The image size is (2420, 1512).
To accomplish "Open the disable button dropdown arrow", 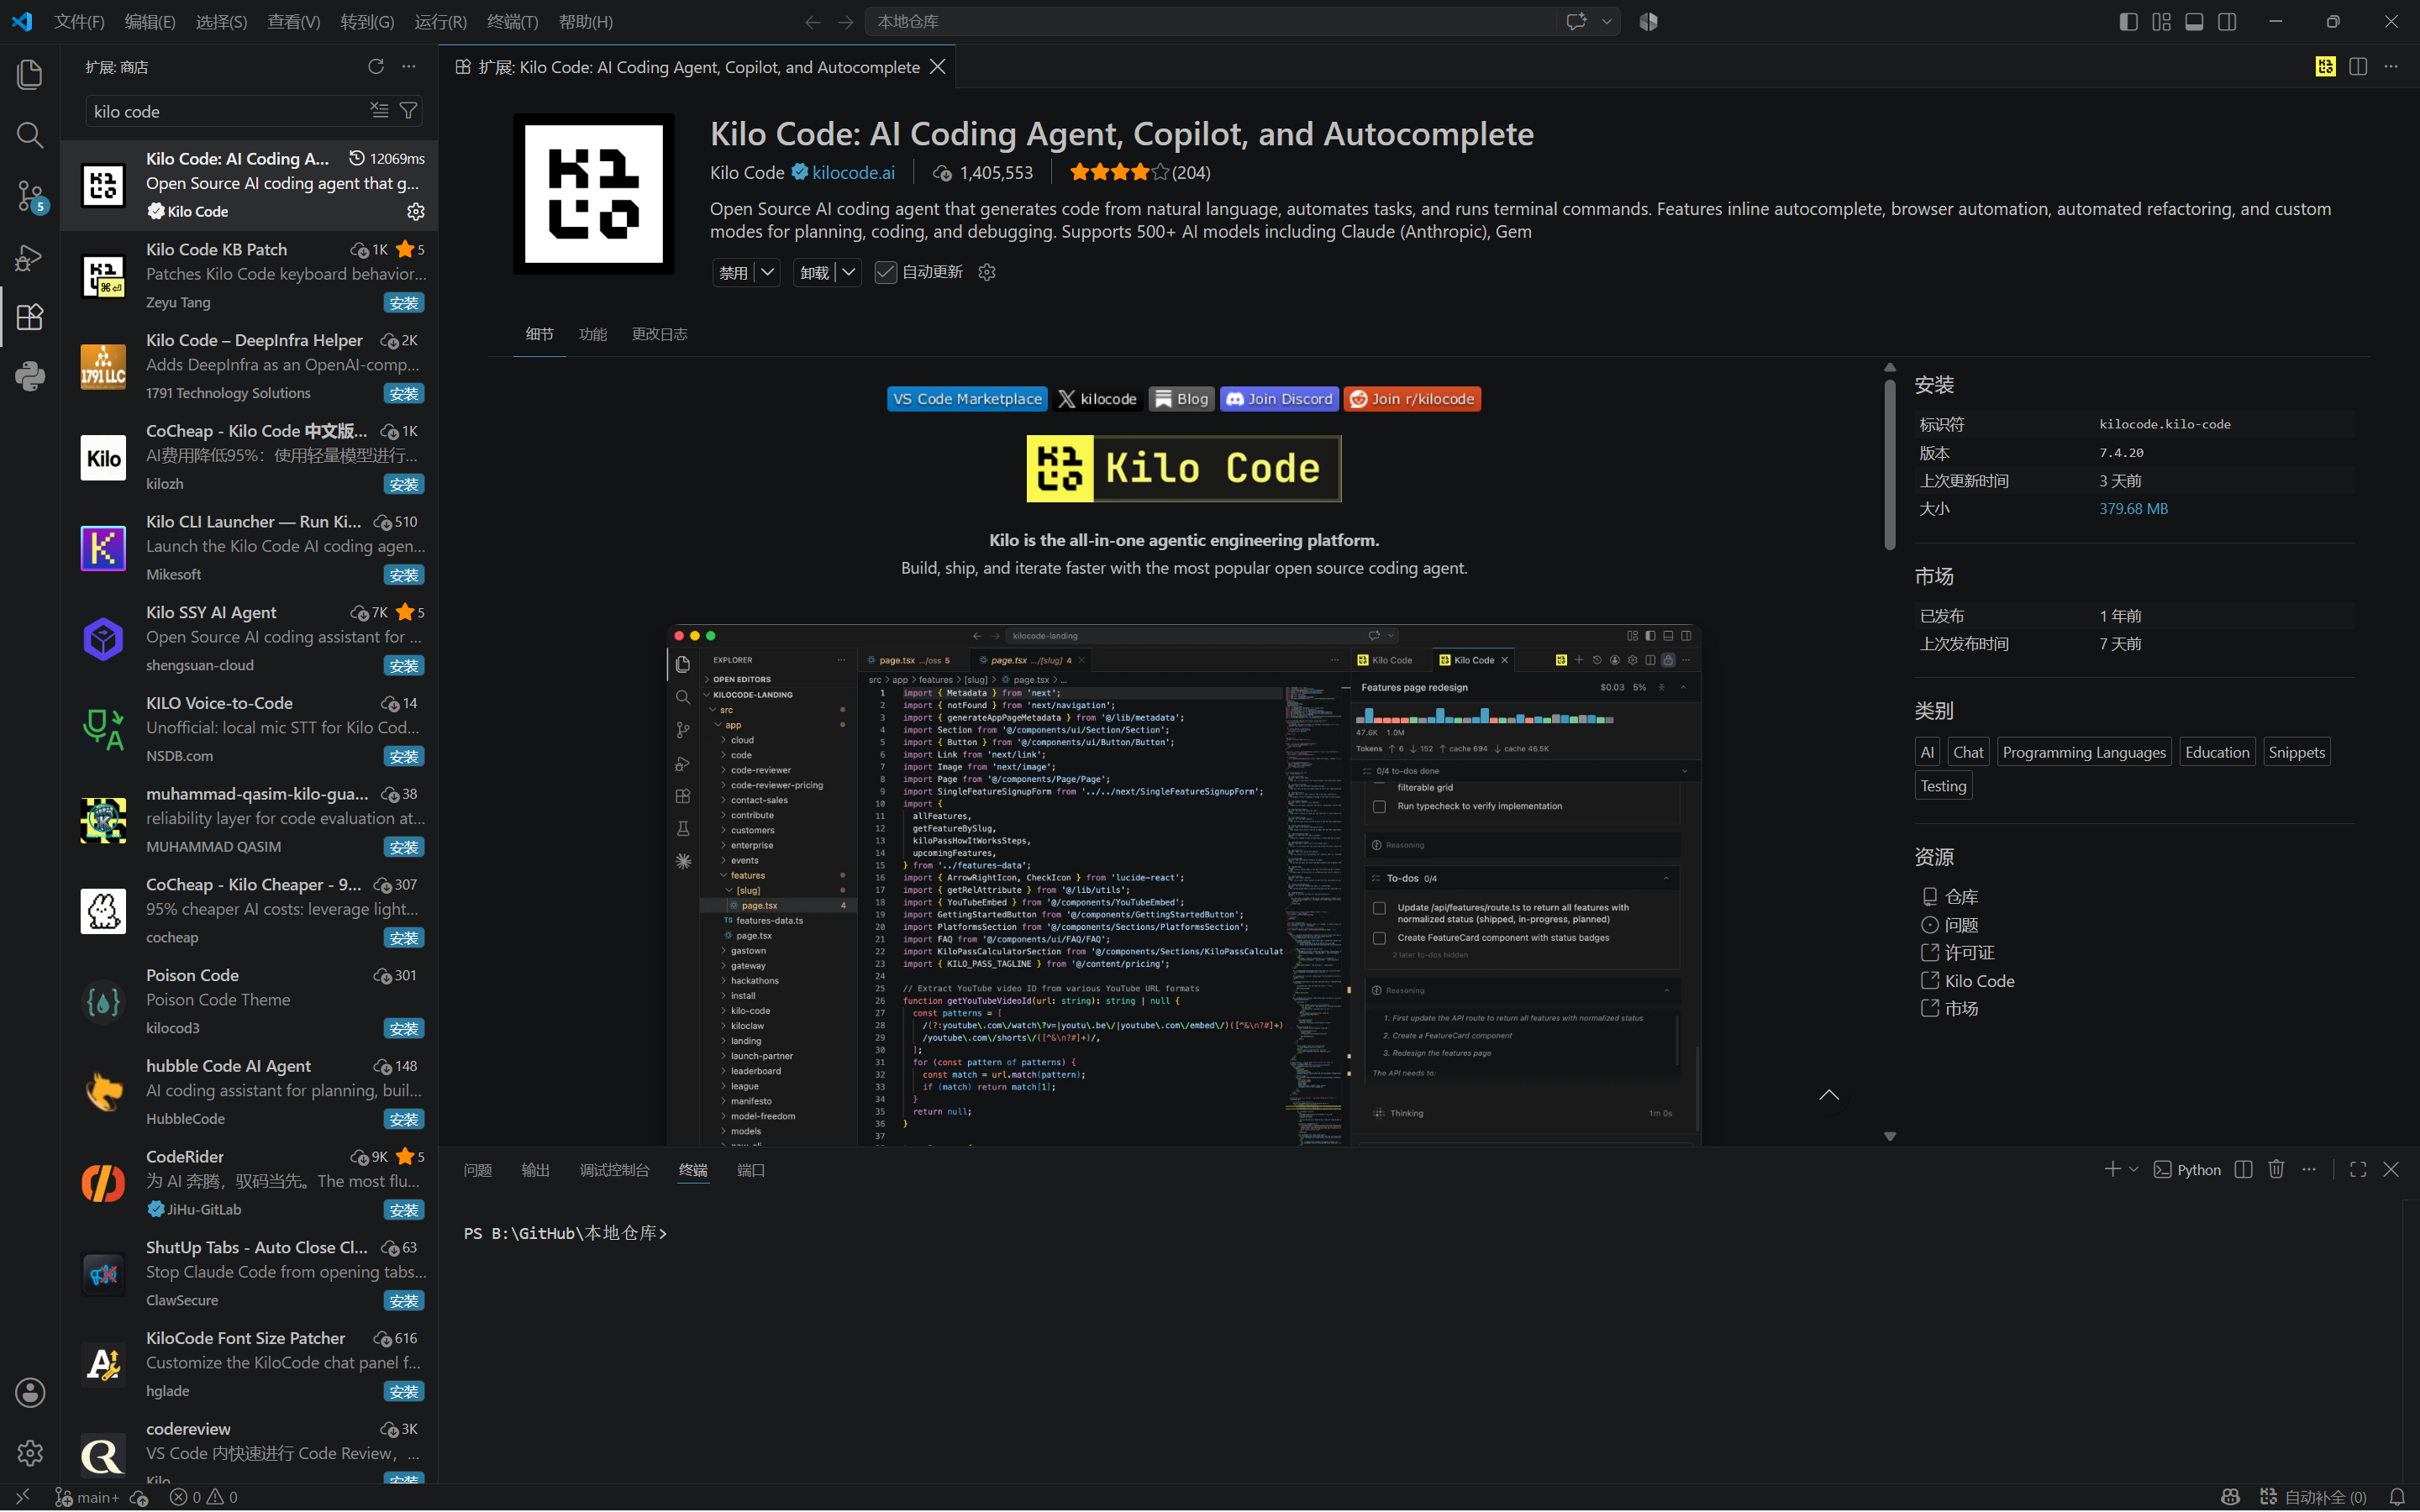I will click(x=768, y=272).
